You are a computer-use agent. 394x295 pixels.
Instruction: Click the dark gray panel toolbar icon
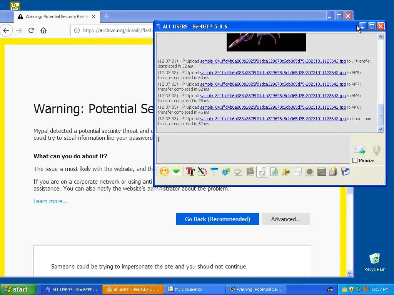pos(322,172)
